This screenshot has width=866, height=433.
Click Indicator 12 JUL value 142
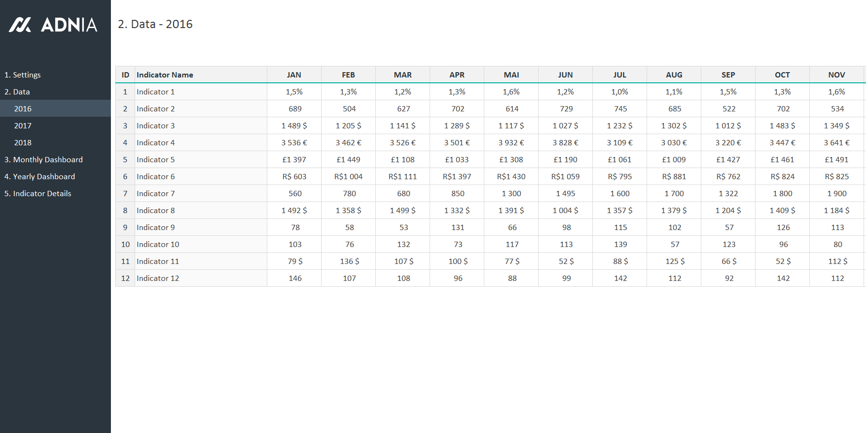coord(620,278)
